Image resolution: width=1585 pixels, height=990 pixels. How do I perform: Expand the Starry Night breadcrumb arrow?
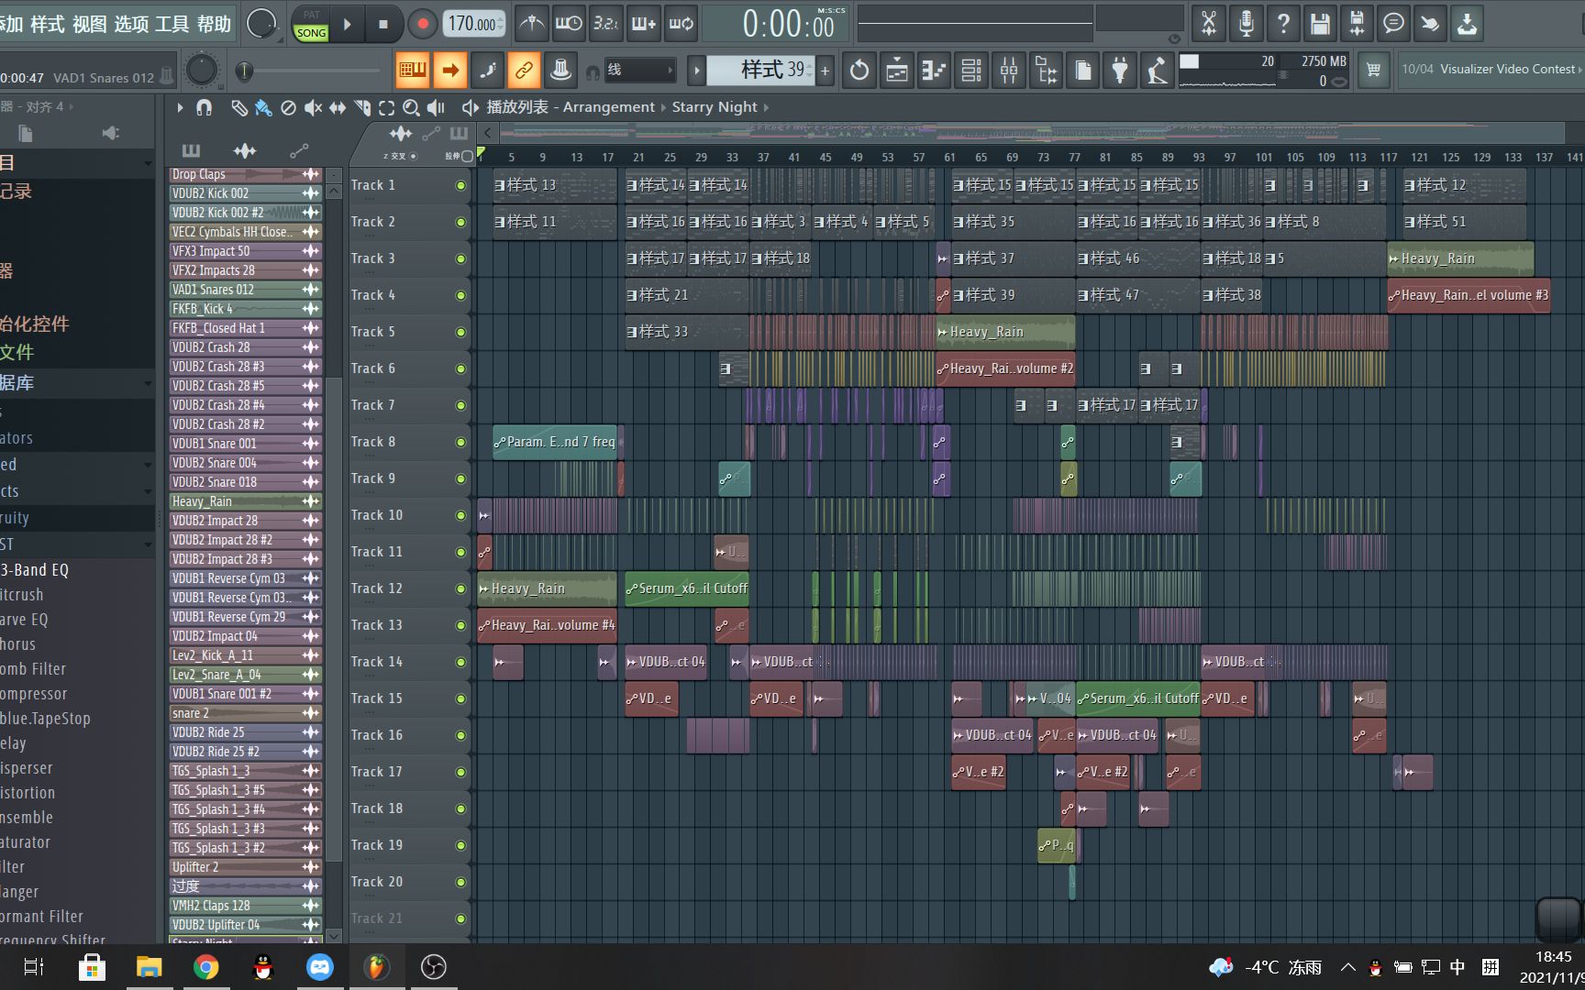pyautogui.click(x=766, y=107)
